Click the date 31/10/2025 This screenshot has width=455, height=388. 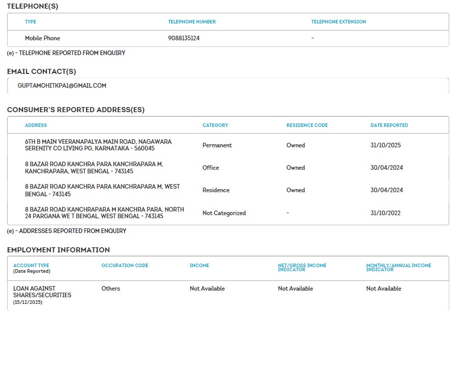(385, 145)
